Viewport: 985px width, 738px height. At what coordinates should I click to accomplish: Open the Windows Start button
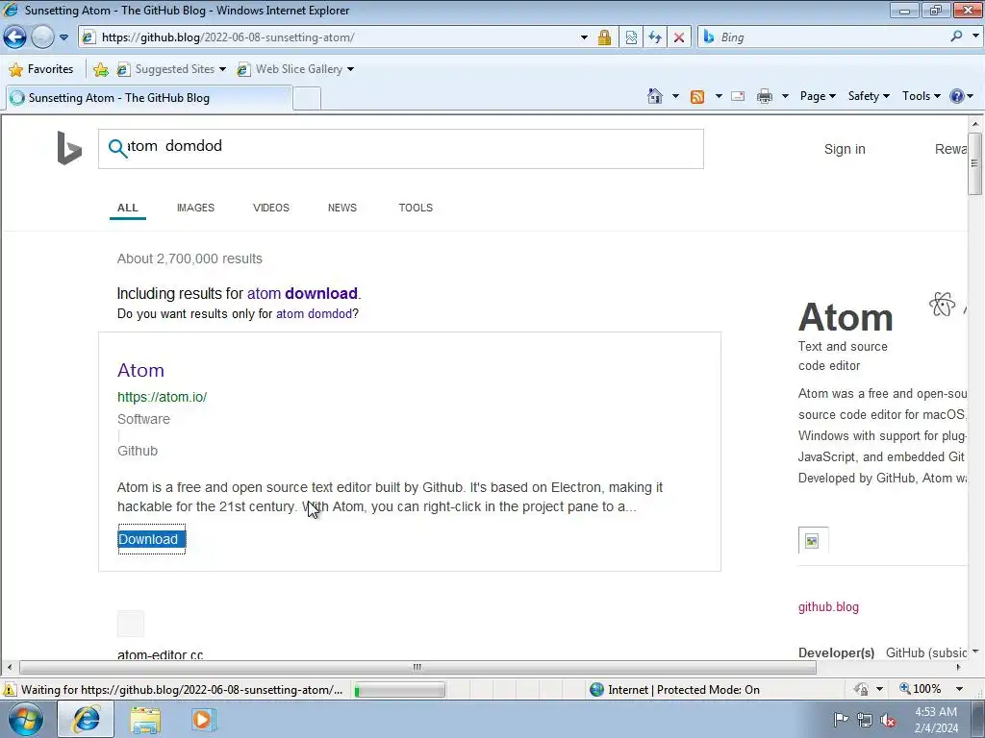(25, 719)
